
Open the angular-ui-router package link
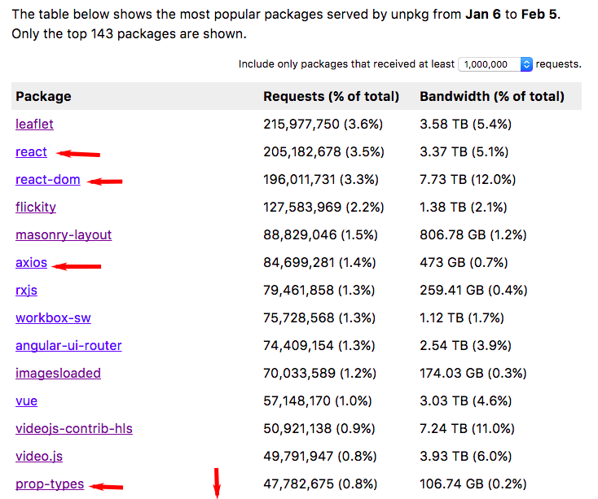pyautogui.click(x=68, y=345)
